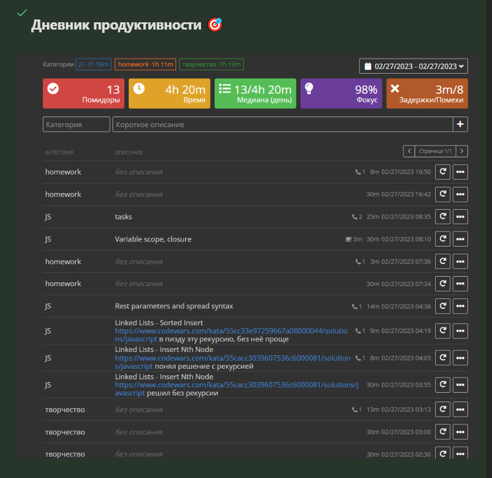Select the red Помидоры stat card
Image resolution: width=492 pixels, height=478 pixels.
[x=84, y=93]
